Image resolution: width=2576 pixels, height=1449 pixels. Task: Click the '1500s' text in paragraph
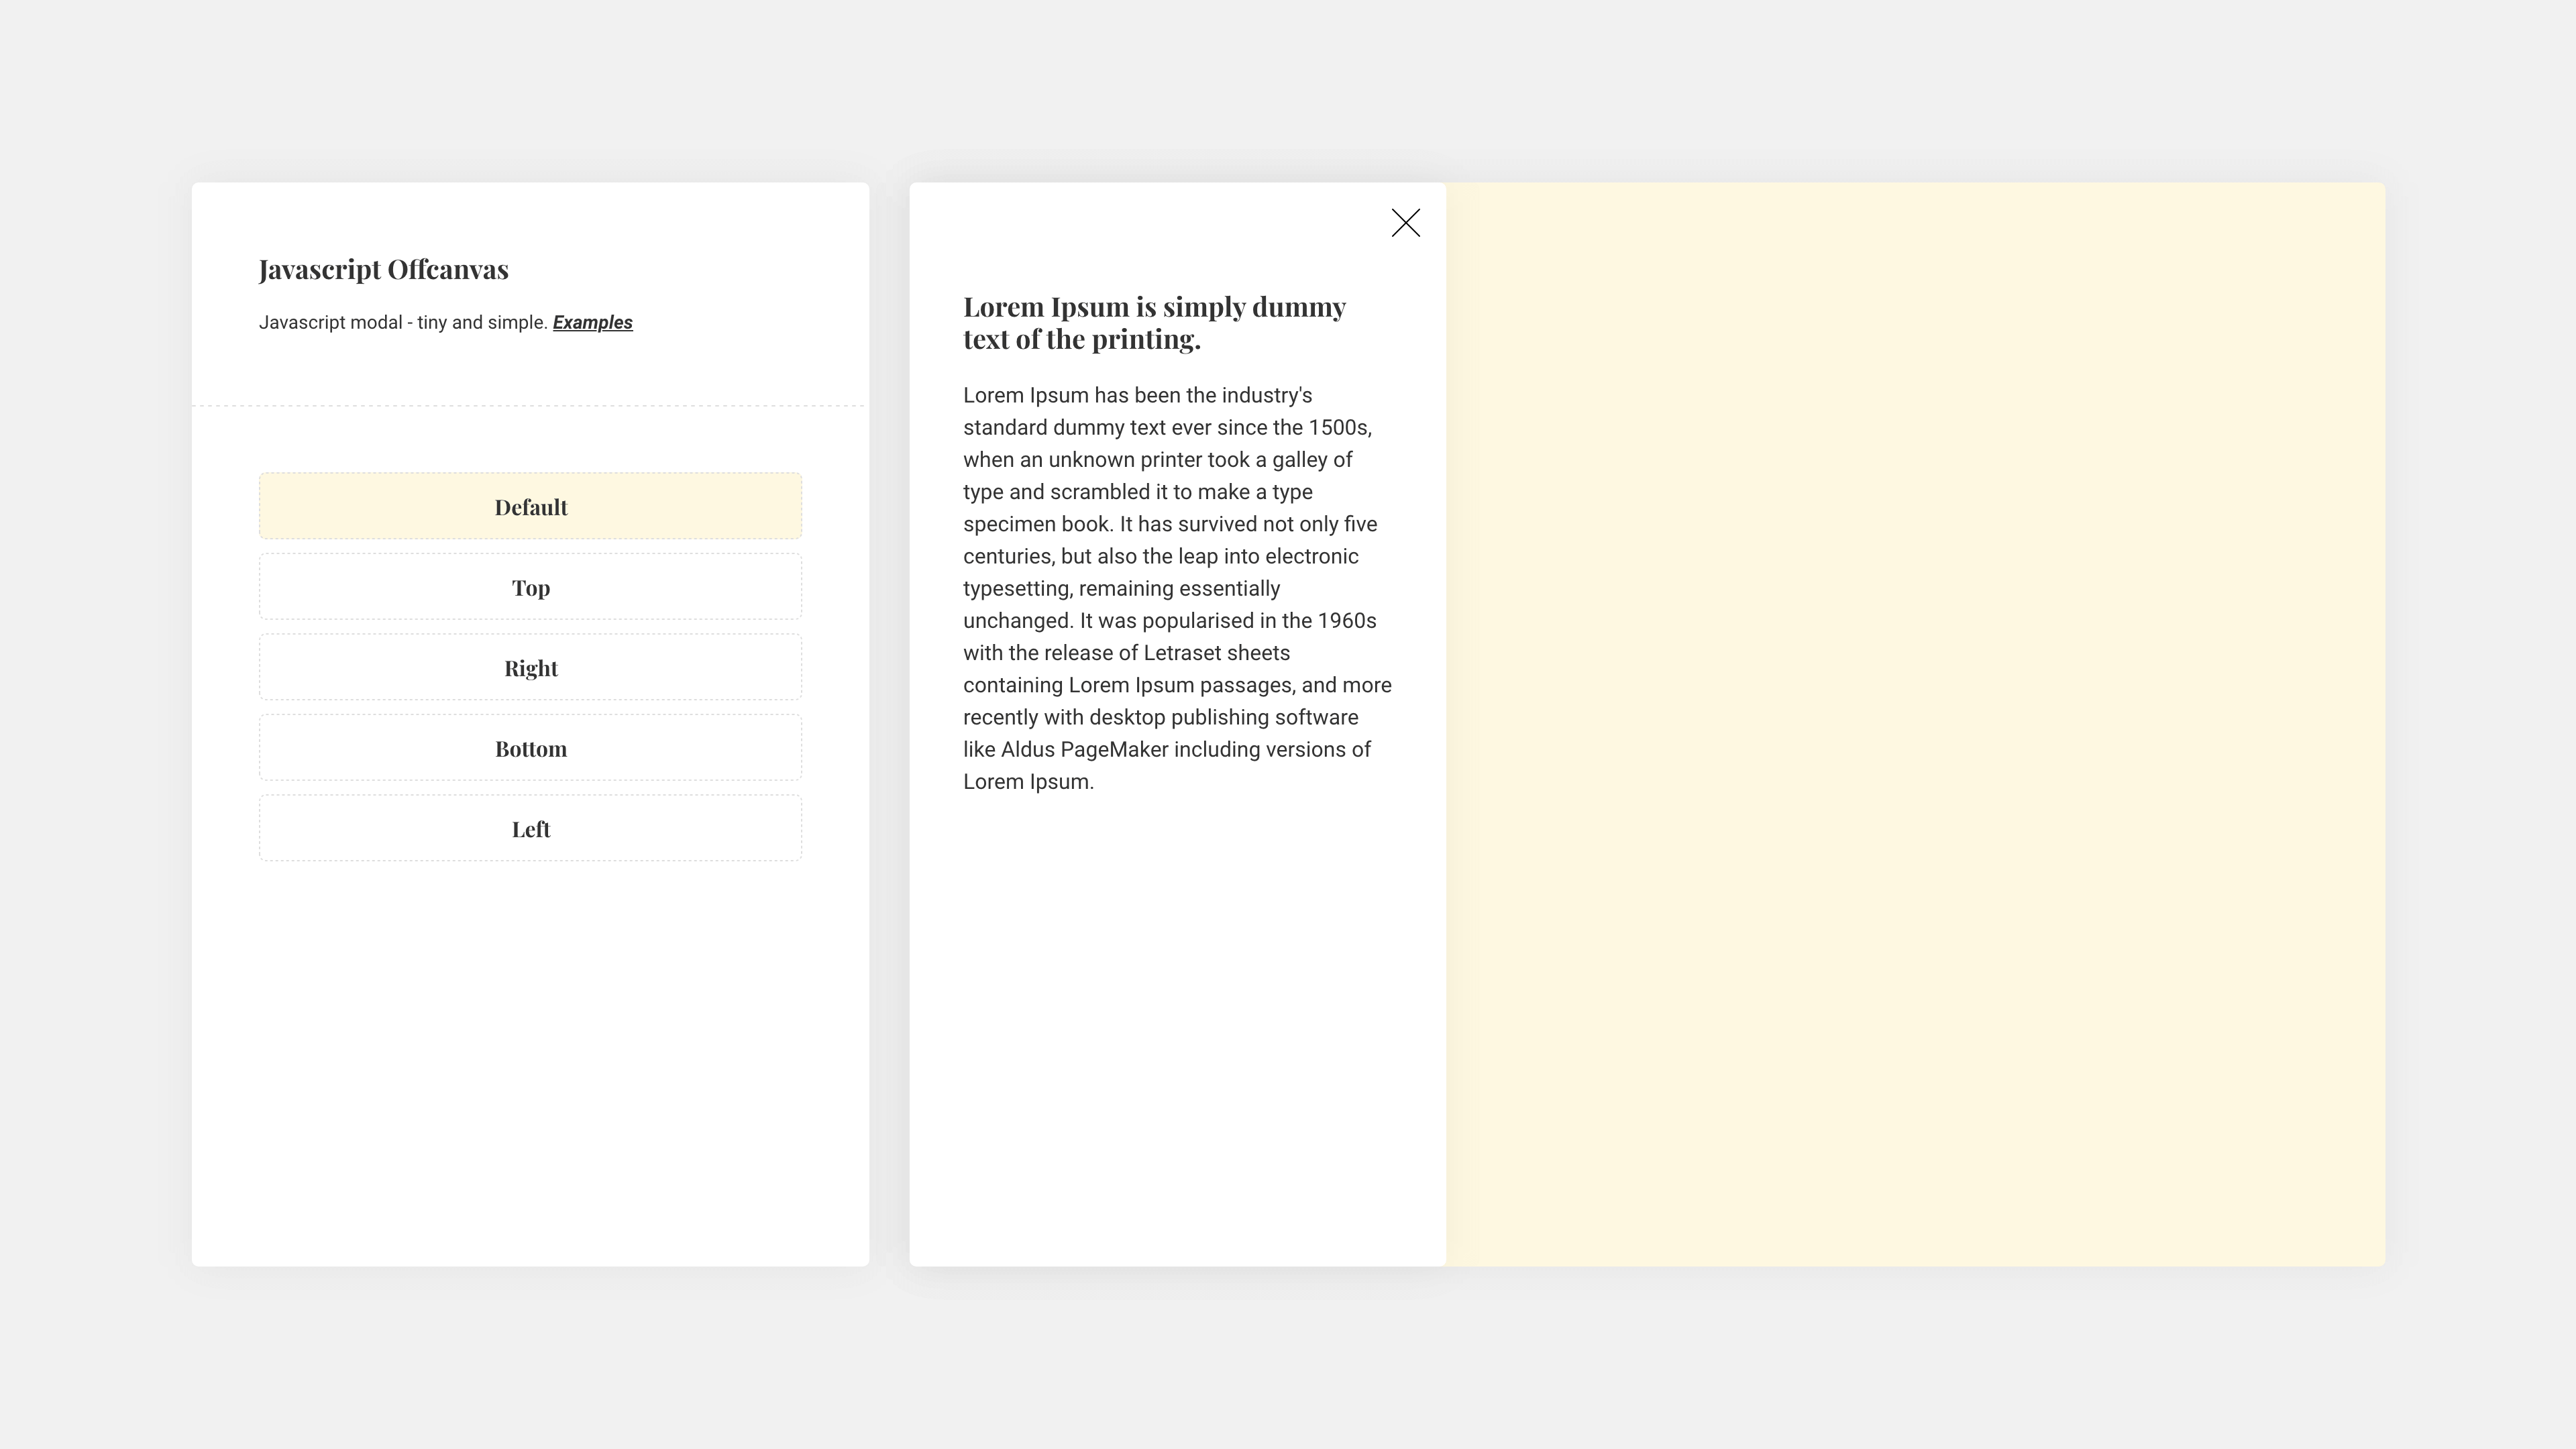[1338, 428]
